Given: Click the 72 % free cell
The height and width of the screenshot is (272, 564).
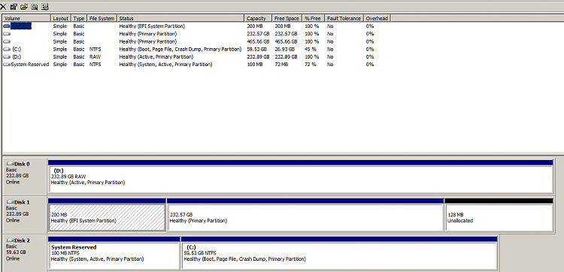Looking at the screenshot, I should [311, 65].
